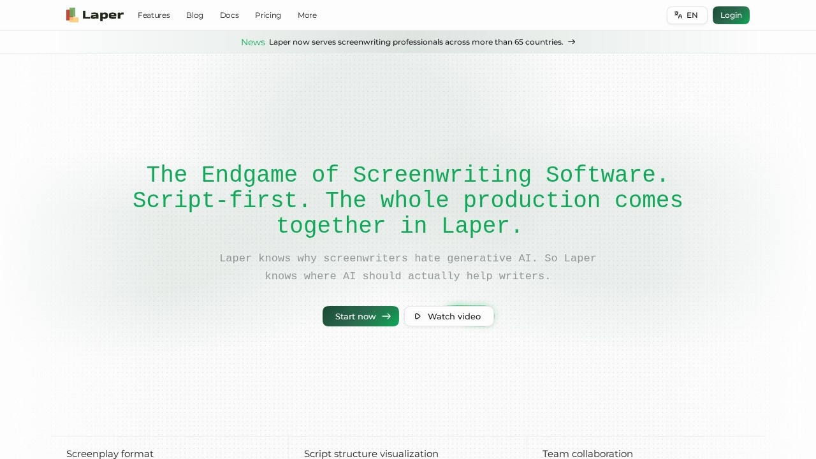Click the Watch video button
The height and width of the screenshot is (459, 816).
coord(449,316)
